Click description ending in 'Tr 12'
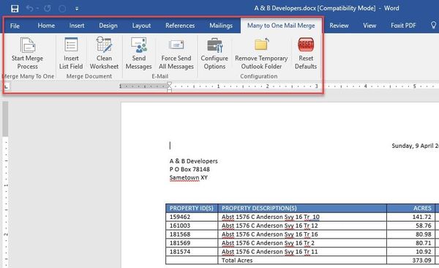Viewport: 439px width, 268px height. (269, 226)
